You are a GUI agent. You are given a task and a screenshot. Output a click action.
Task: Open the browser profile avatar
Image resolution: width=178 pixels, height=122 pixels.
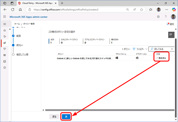click(159, 10)
